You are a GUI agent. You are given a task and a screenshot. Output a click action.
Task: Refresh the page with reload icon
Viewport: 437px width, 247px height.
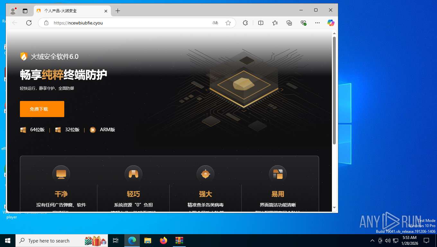(29, 23)
